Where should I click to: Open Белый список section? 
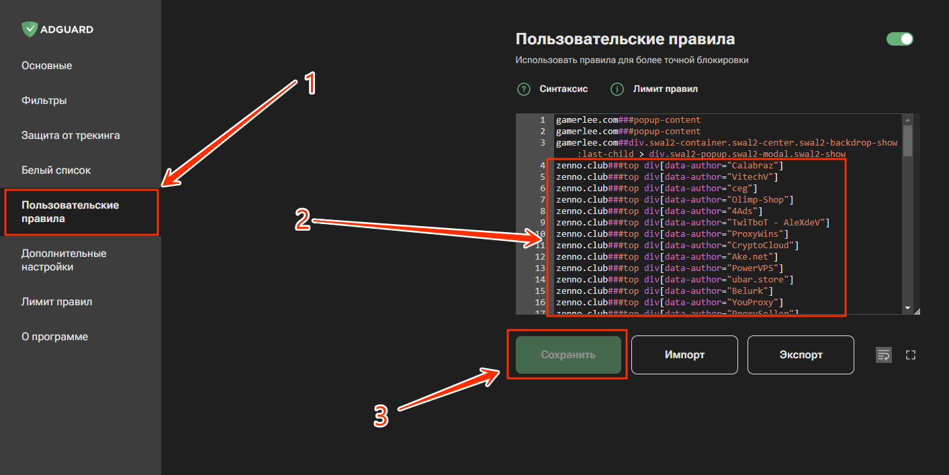tap(56, 170)
